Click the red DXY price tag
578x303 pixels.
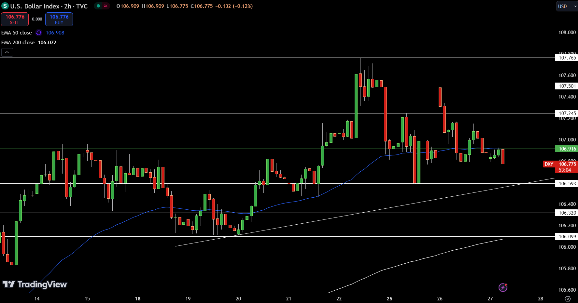tap(549, 164)
